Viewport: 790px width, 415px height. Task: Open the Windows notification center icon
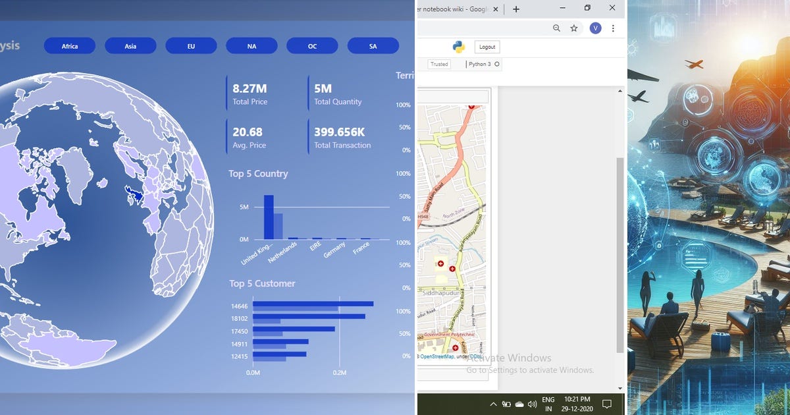coord(607,404)
